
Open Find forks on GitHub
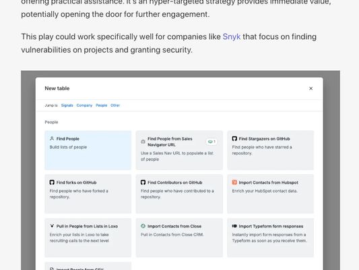click(88, 194)
